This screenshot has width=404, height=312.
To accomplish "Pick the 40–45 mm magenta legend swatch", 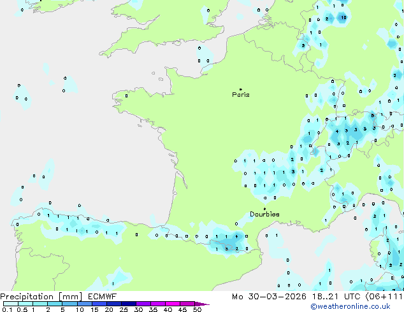I will 173,304.
